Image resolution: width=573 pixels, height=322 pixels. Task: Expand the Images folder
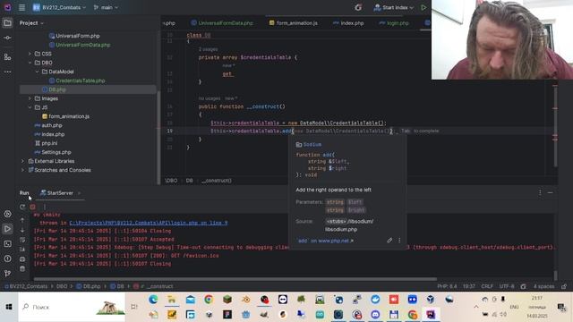click(x=30, y=98)
